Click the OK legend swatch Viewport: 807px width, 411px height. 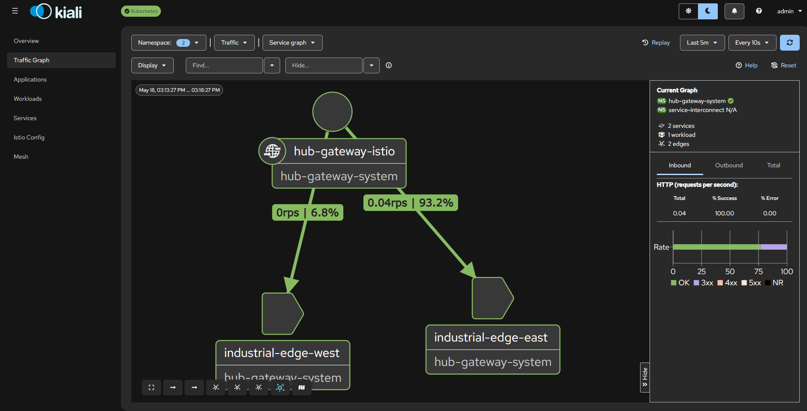[x=674, y=283]
